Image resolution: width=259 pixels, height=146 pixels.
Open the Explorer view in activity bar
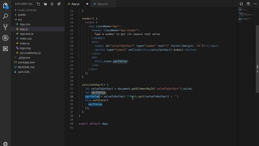tap(5, 6)
